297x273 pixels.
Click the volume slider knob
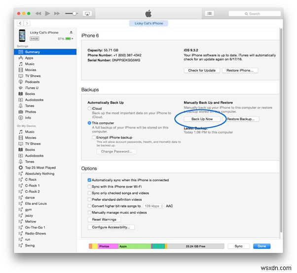(x=74, y=13)
